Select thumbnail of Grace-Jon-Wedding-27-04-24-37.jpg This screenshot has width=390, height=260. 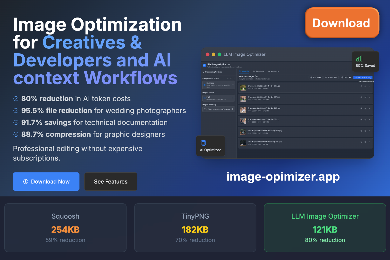[243, 121]
